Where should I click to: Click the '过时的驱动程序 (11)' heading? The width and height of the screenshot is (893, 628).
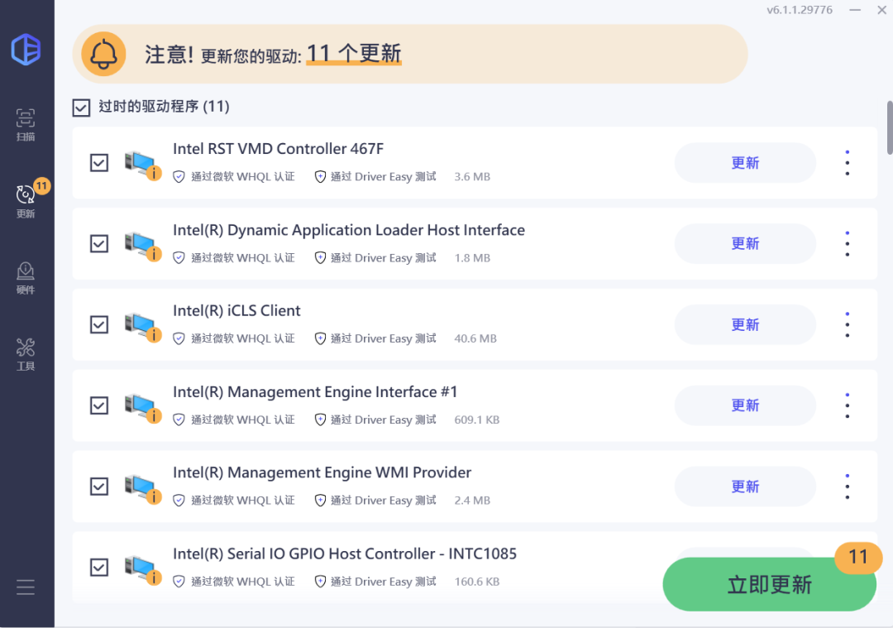(x=164, y=107)
